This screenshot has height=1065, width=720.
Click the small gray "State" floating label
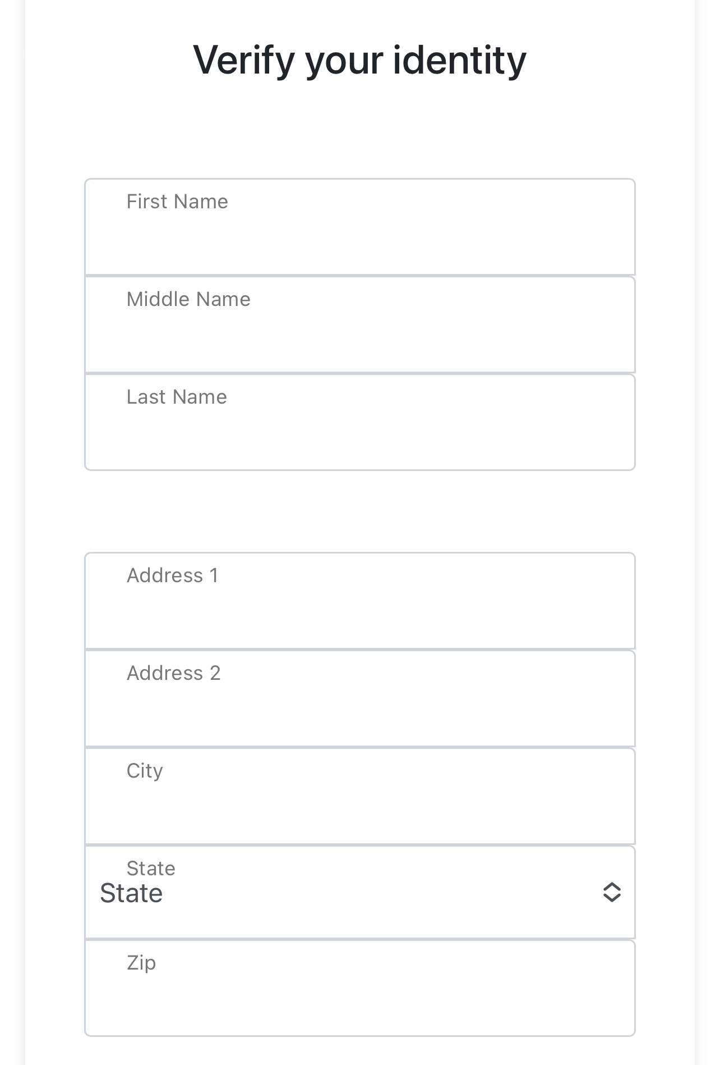pyautogui.click(x=151, y=869)
